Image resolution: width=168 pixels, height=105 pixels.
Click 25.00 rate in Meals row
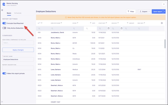click(93, 53)
